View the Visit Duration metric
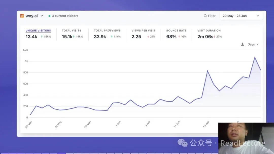Image resolution: width=274 pixels, height=154 pixels. [209, 31]
